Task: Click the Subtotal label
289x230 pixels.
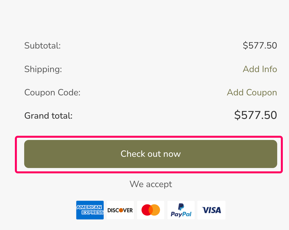Action: [x=42, y=46]
